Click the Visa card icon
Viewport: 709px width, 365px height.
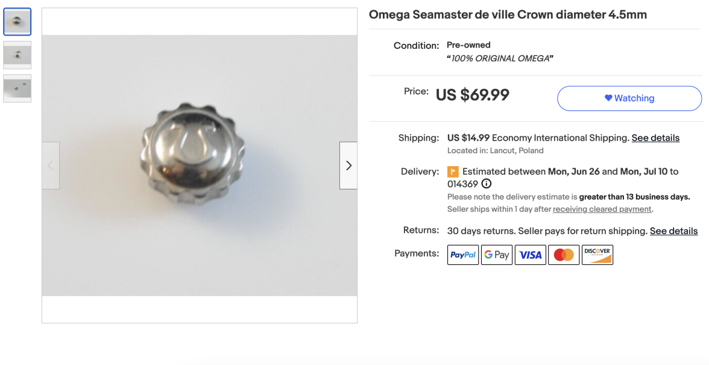click(x=530, y=255)
